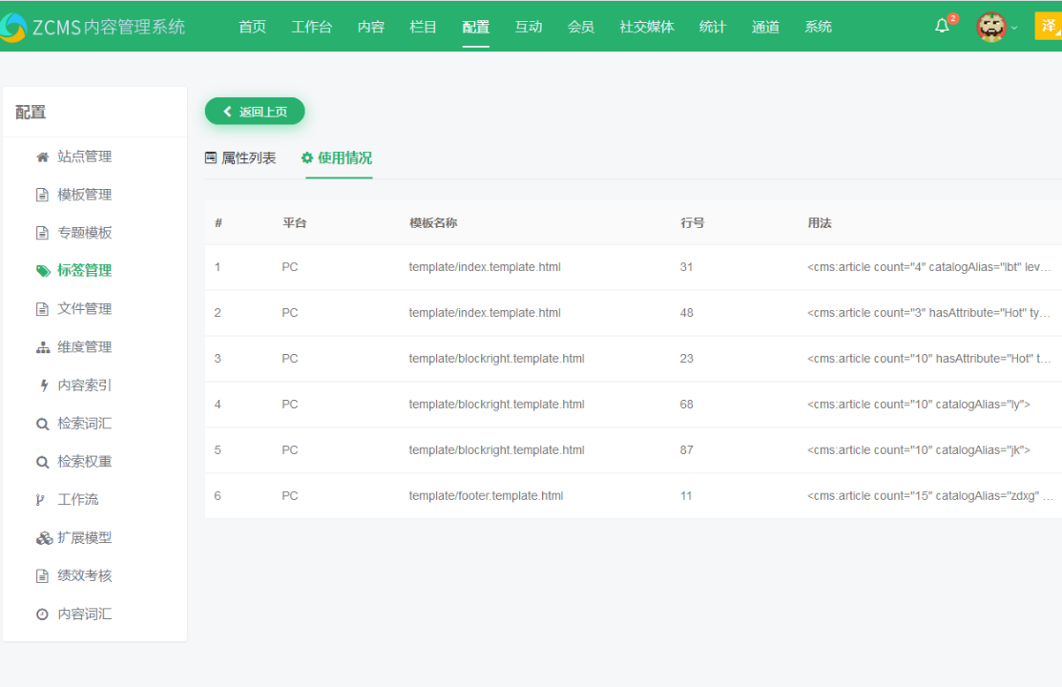
Task: Click the 检索词汇 magnifier icon
Action: (41, 423)
